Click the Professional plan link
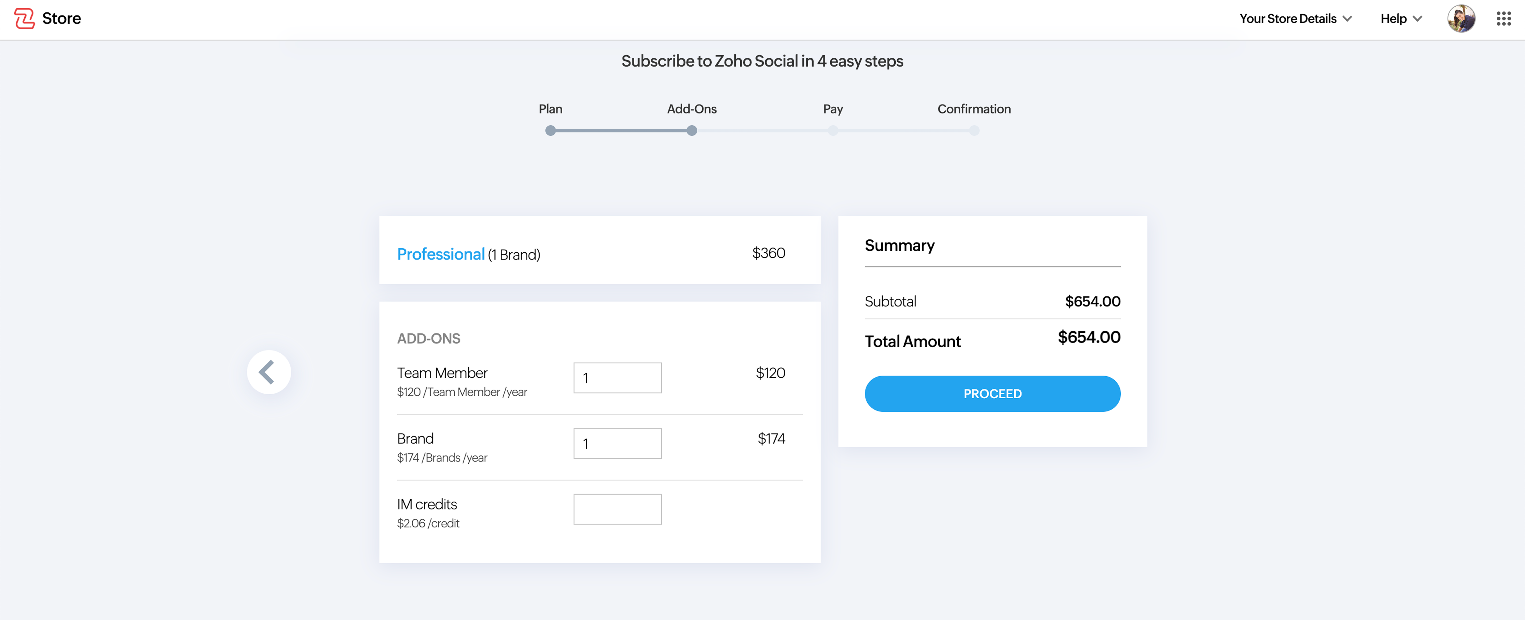This screenshot has width=1525, height=620. 441,254
